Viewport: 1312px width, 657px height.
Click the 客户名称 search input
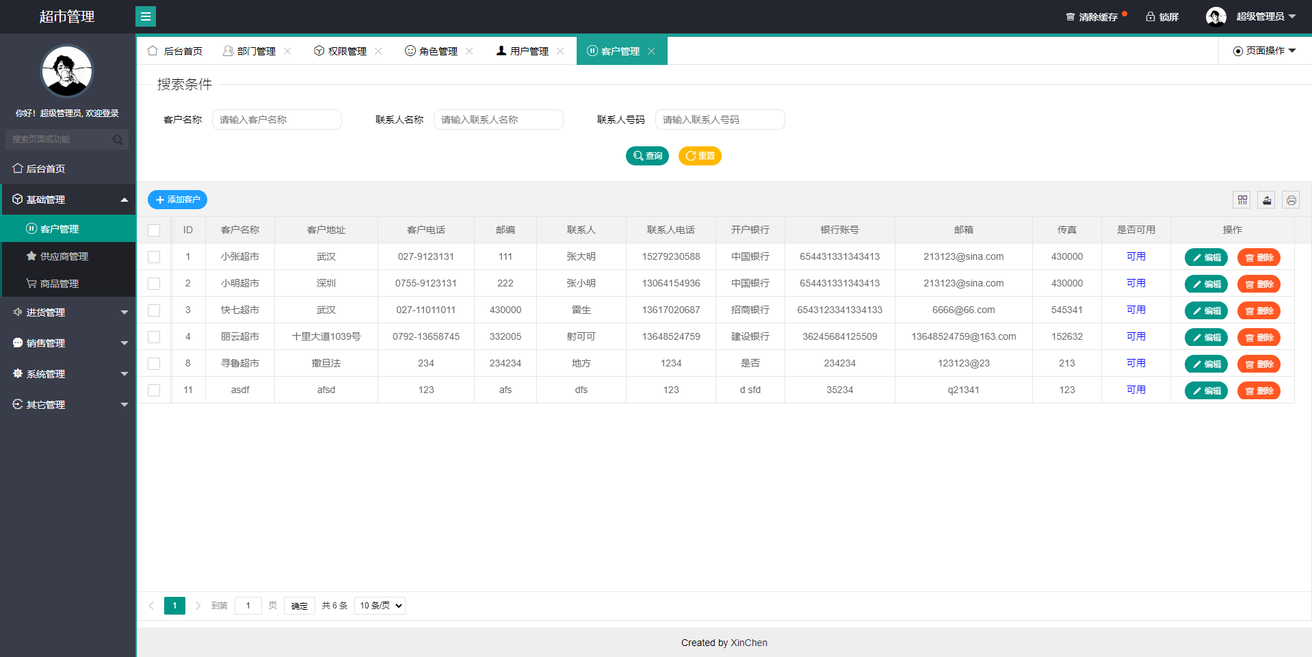pos(277,120)
